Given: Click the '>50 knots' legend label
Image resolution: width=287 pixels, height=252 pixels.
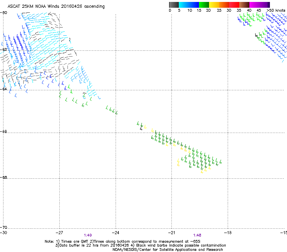Looking at the screenshot, I should pyautogui.click(x=276, y=10).
